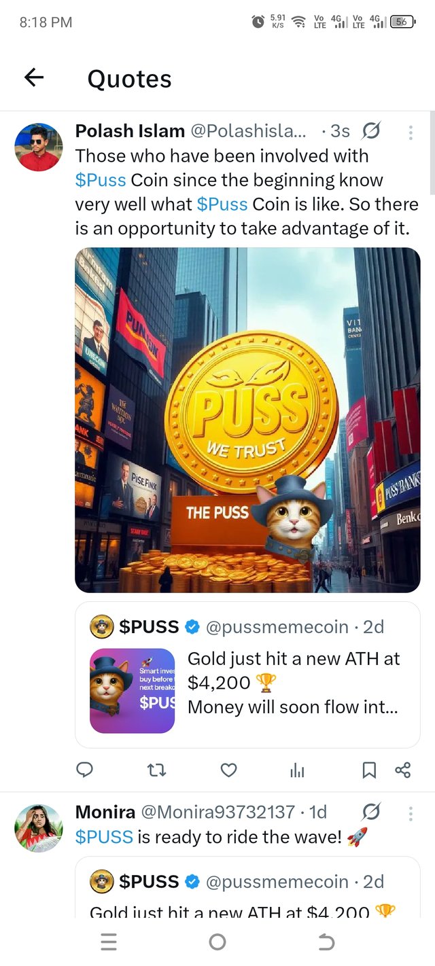Screen dimensions: 435x966
Task: Open more options on Polash Islam's post
Action: click(411, 132)
